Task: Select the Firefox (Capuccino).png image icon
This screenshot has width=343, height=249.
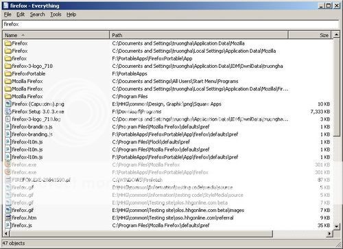Action: tap(8, 104)
